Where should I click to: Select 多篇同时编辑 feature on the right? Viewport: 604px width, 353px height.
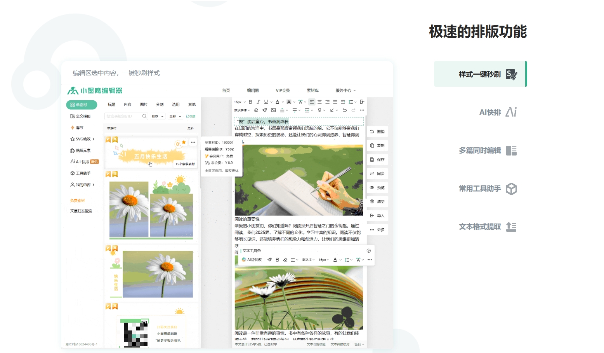(488, 150)
